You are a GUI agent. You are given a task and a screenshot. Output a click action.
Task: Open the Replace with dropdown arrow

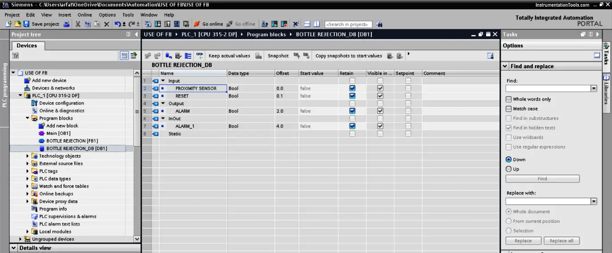click(593, 202)
